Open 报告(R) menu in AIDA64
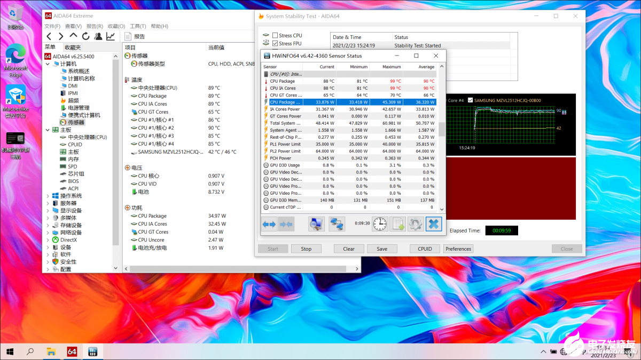The image size is (641, 360). [95, 26]
